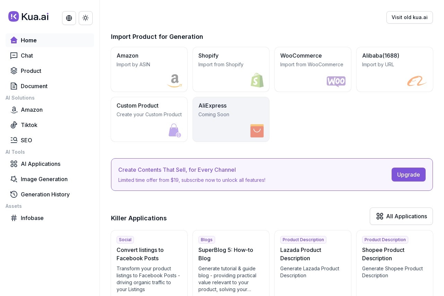Click the Image Generation sparkle icon

[14, 179]
